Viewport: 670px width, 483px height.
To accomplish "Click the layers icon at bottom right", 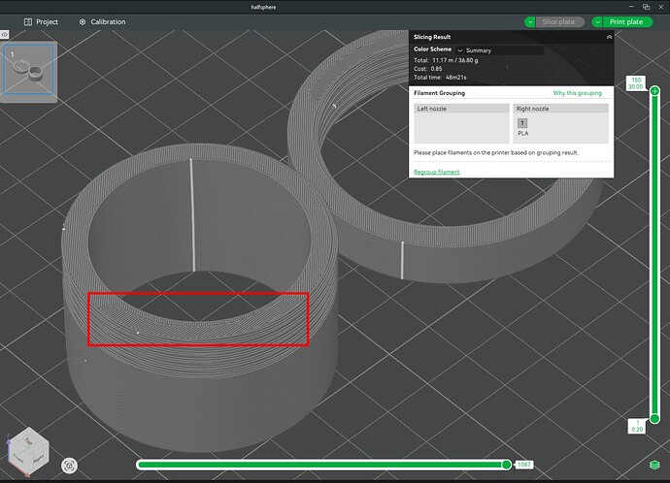I will point(654,465).
